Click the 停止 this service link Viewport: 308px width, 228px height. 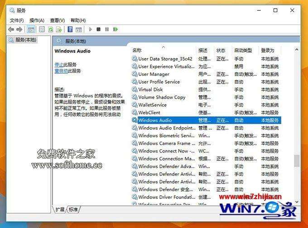59,65
